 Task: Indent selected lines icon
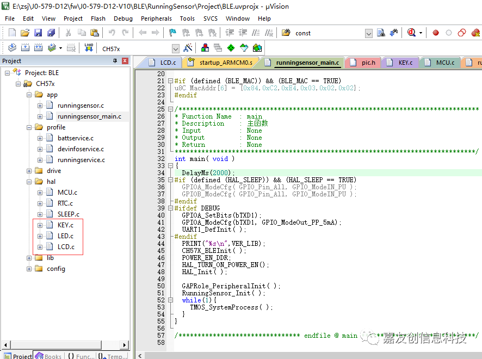pos(230,33)
